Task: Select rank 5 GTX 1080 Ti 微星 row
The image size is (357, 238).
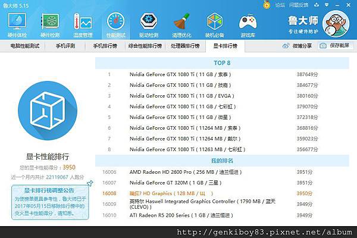Action: point(222,117)
